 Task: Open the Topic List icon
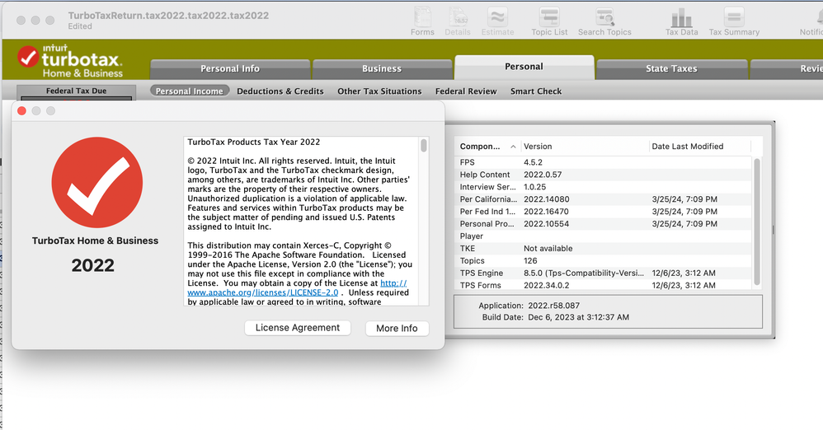(x=549, y=21)
